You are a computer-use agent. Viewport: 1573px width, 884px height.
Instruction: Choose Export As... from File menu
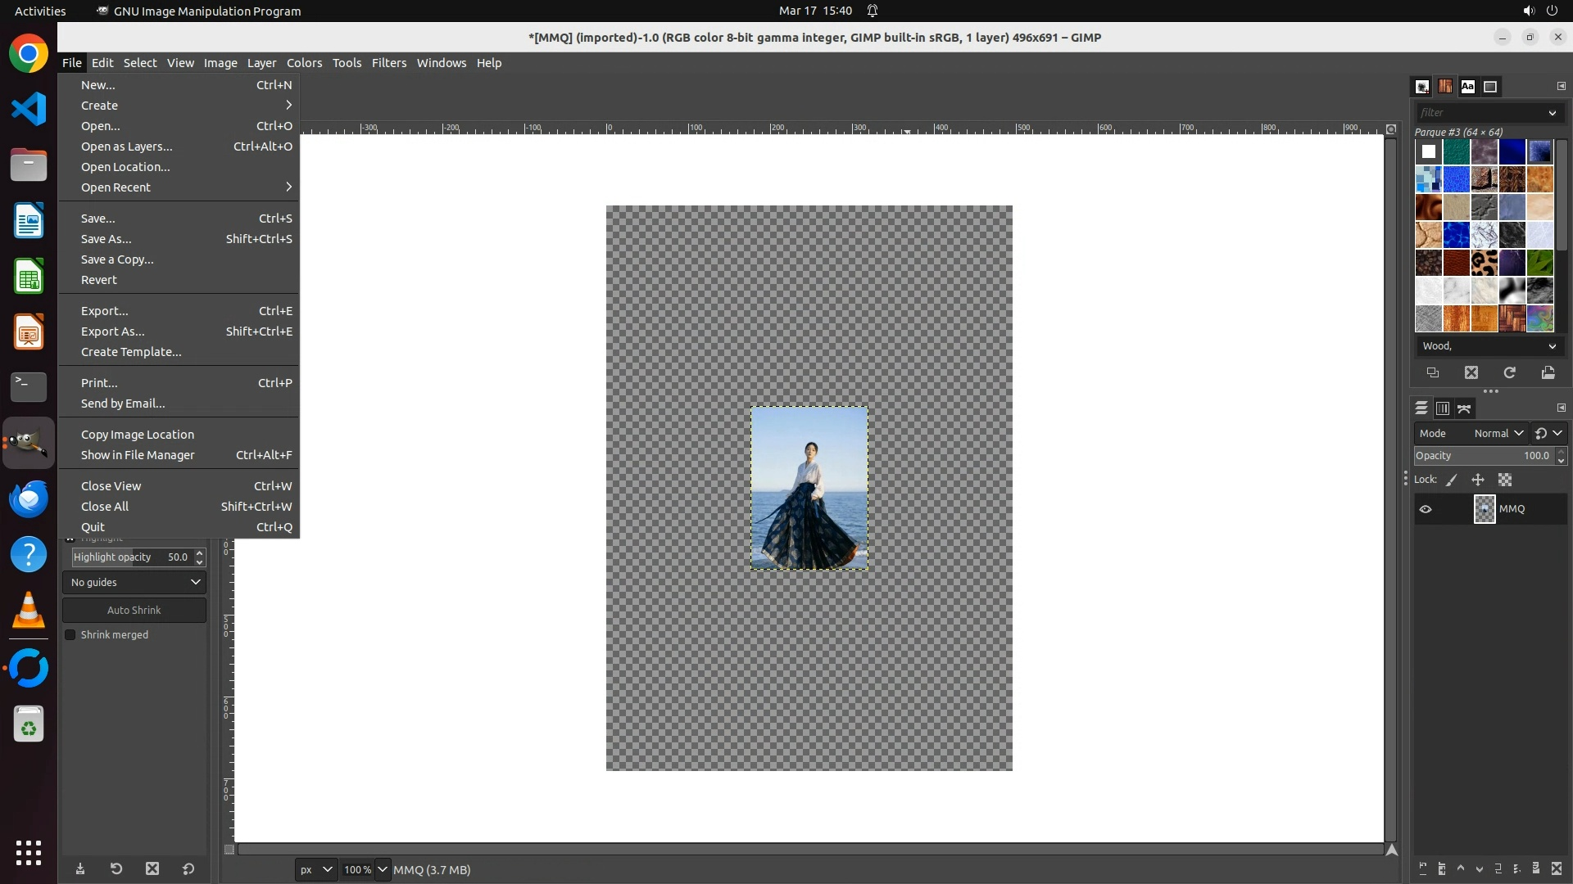112,331
